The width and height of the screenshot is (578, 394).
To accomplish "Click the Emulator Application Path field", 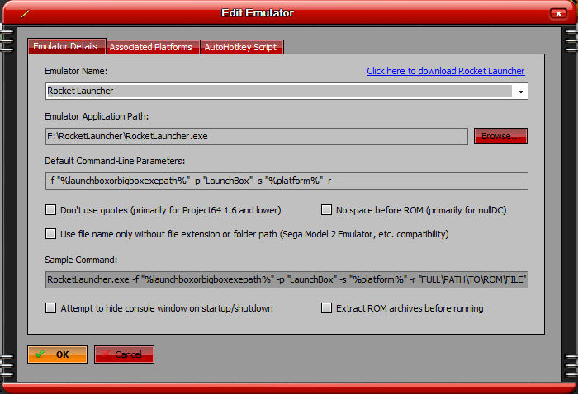I will (x=257, y=136).
